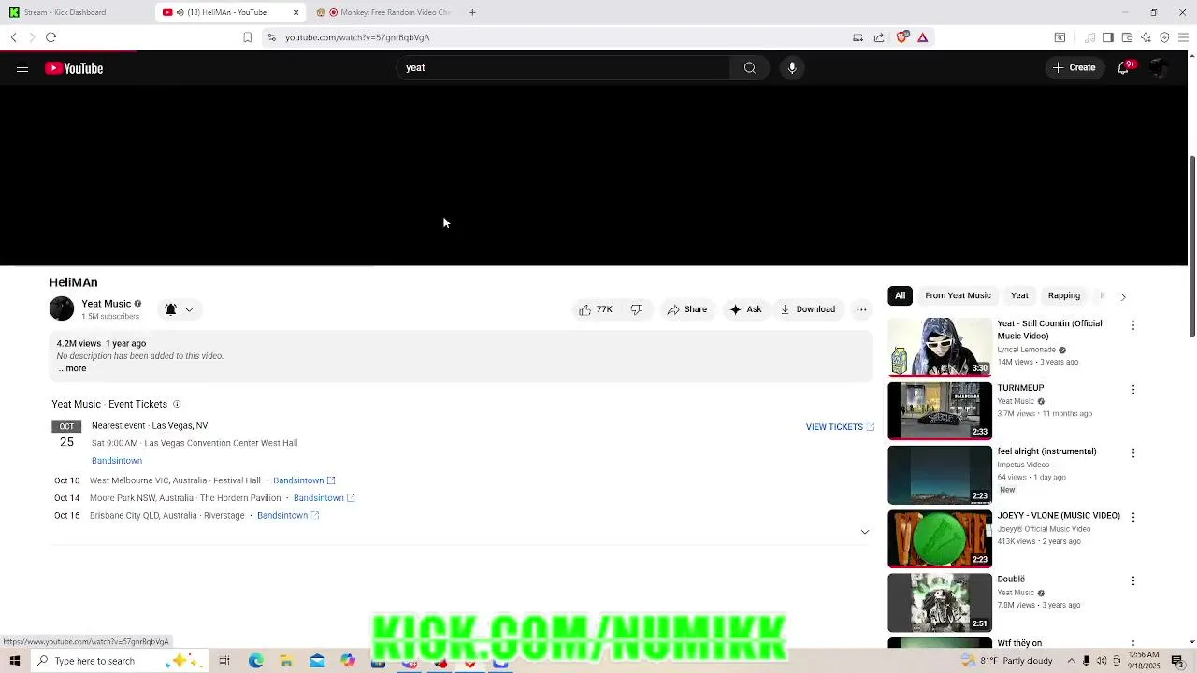Open Windows notification center
Screen dimensions: 1197x673
(1177, 661)
